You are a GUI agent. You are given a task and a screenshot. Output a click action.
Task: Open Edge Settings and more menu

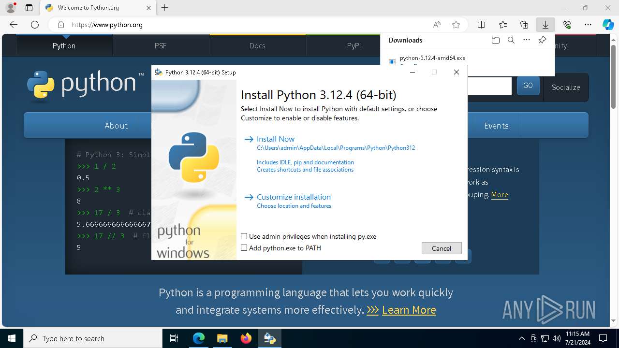click(x=588, y=25)
